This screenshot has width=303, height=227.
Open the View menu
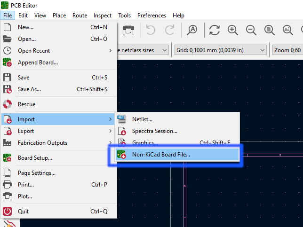coord(40,16)
